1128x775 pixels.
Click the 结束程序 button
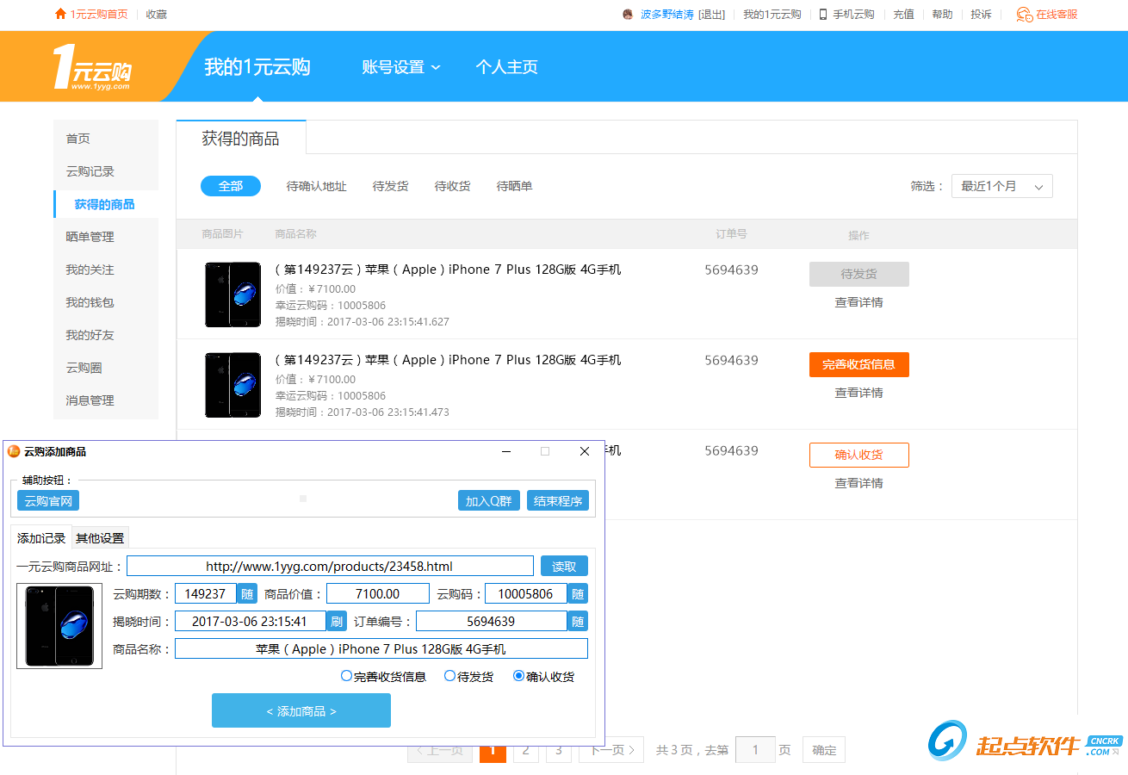558,500
